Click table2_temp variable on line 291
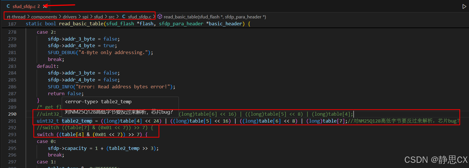469x168 pixels. pos(77,121)
